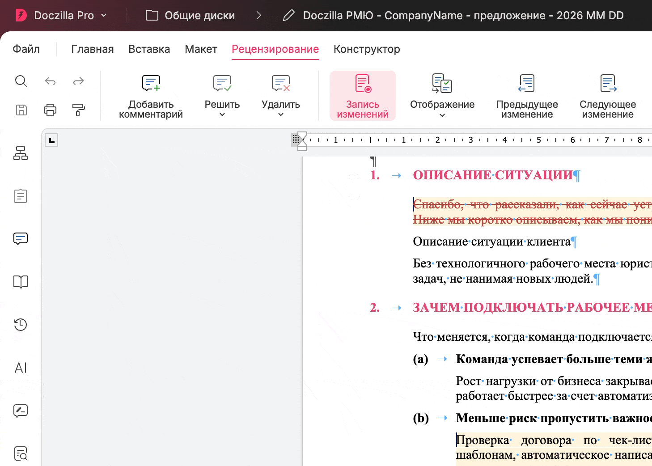The height and width of the screenshot is (466, 652).
Task: Click the deleted line Ниже мы коротко описываем
Action: pos(533,220)
